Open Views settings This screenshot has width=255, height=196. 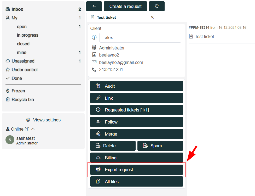click(x=43, y=120)
